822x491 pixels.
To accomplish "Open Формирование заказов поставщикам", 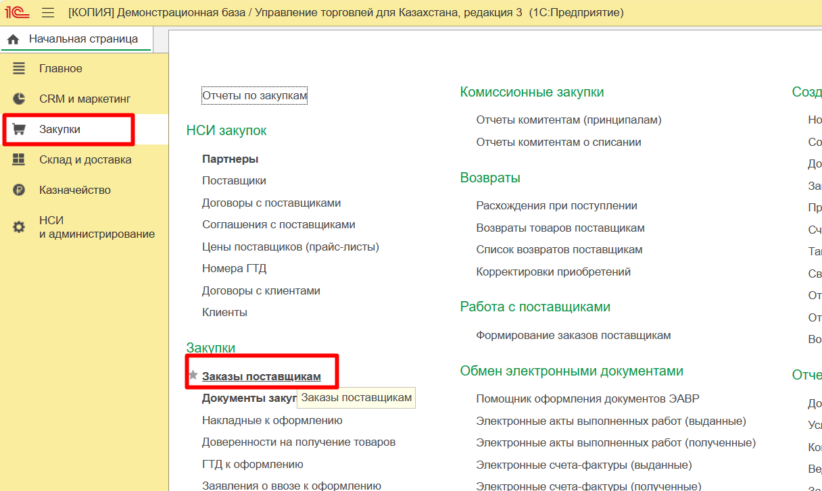I will point(573,335).
